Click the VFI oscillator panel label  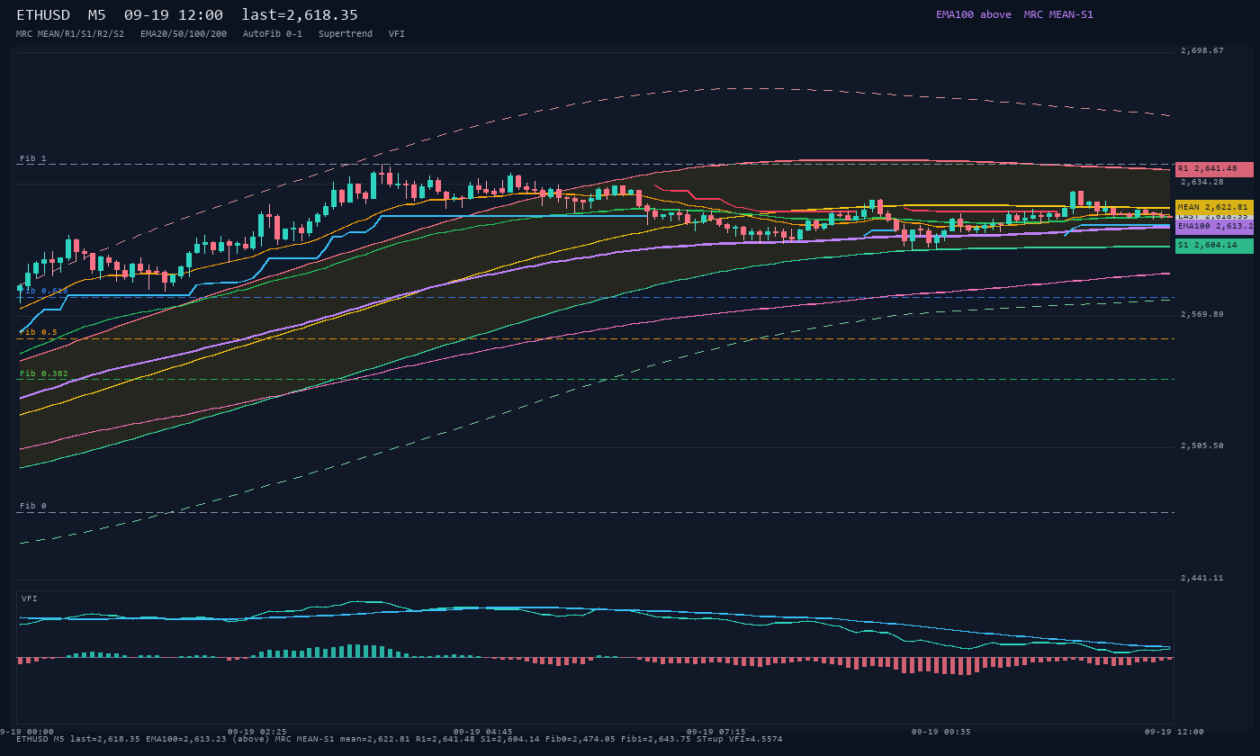30,599
